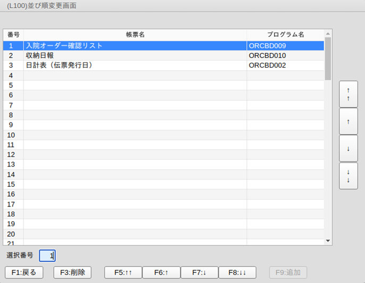365x283 pixels.
Task: Click the single down arrow side button
Action: (x=348, y=148)
